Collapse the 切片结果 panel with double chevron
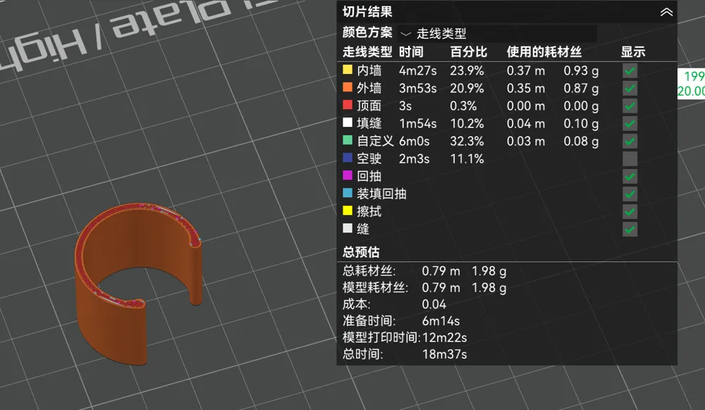This screenshot has width=705, height=410. coord(666,12)
